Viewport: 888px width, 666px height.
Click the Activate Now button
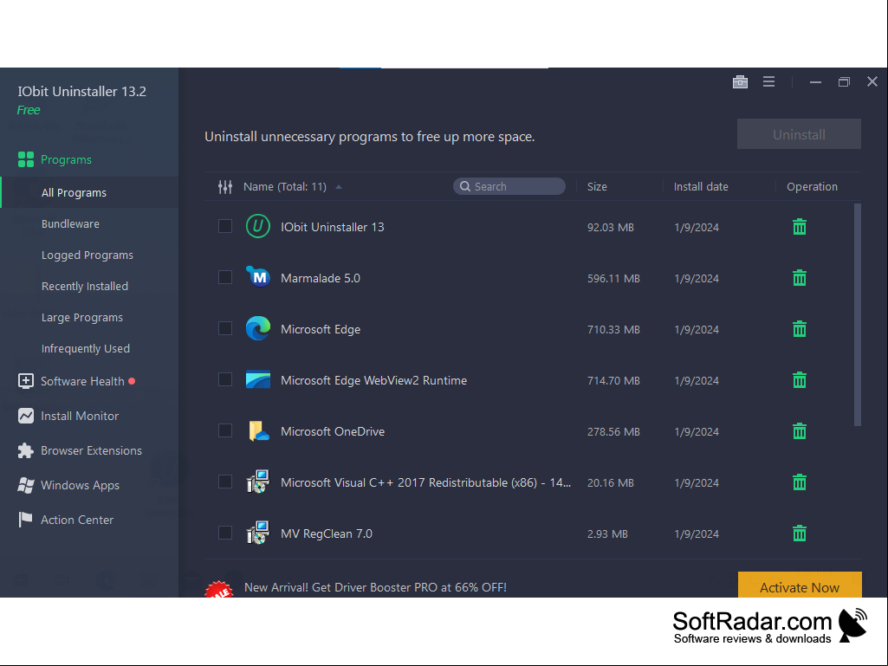(800, 585)
